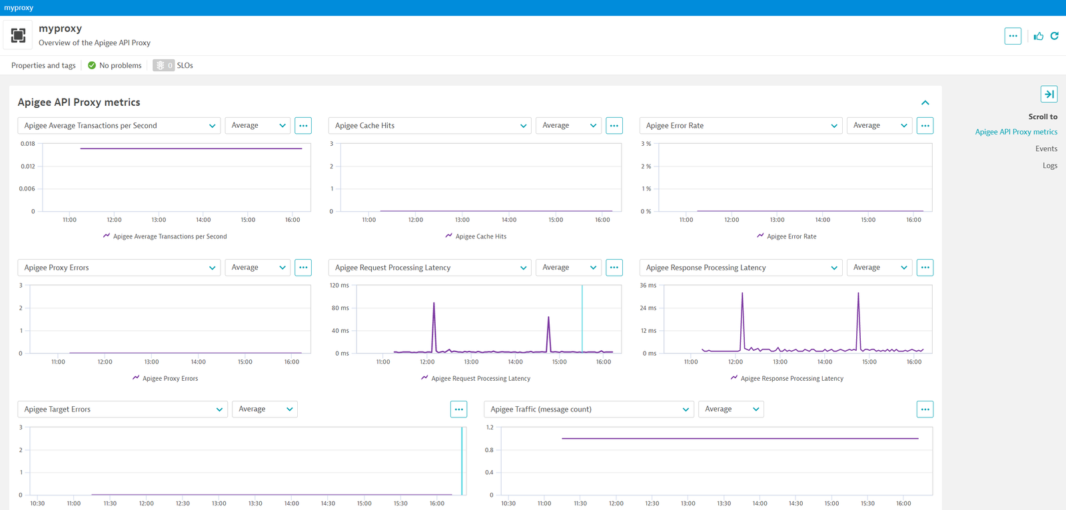Change Average aggregation for Cache Hits chart
Viewport: 1066px width, 510px height.
pos(569,125)
